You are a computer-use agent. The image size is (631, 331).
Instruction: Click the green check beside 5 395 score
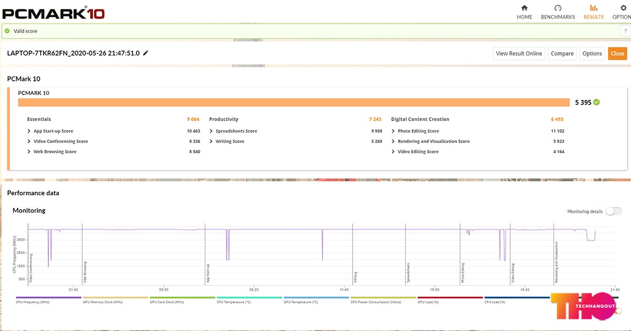pyautogui.click(x=596, y=102)
